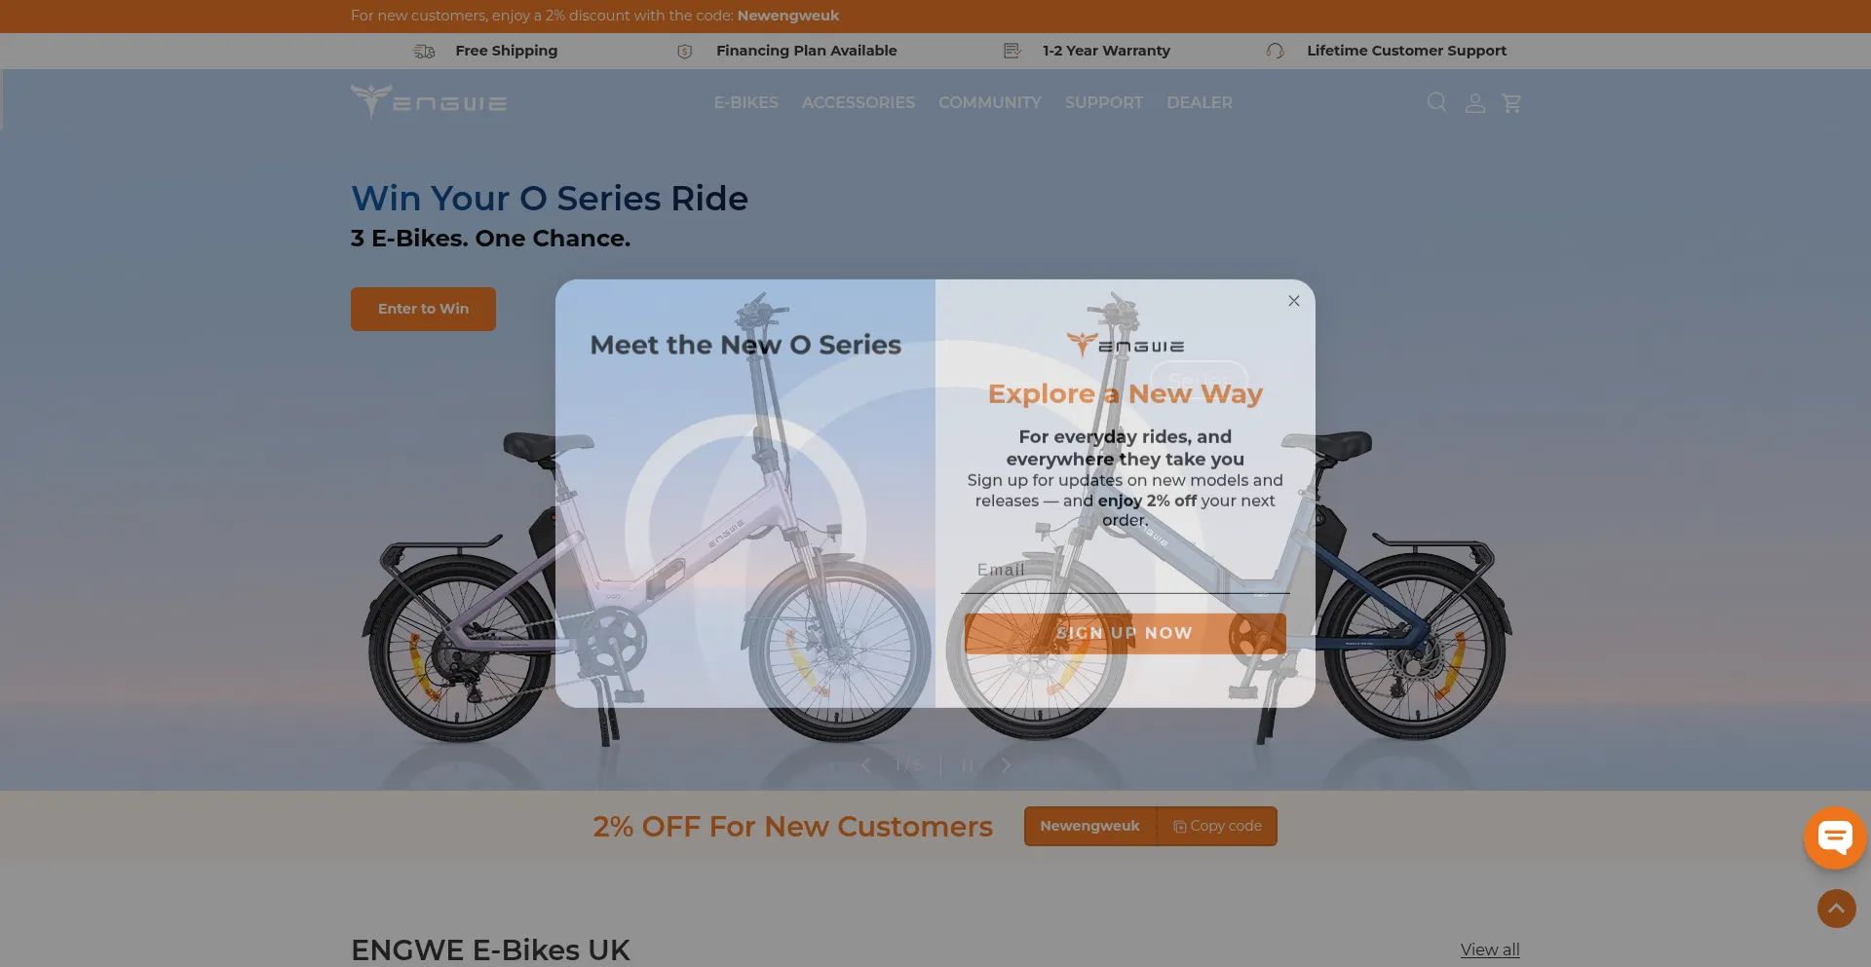Click 'ENGWE E-Bikes UK' heading

490,950
